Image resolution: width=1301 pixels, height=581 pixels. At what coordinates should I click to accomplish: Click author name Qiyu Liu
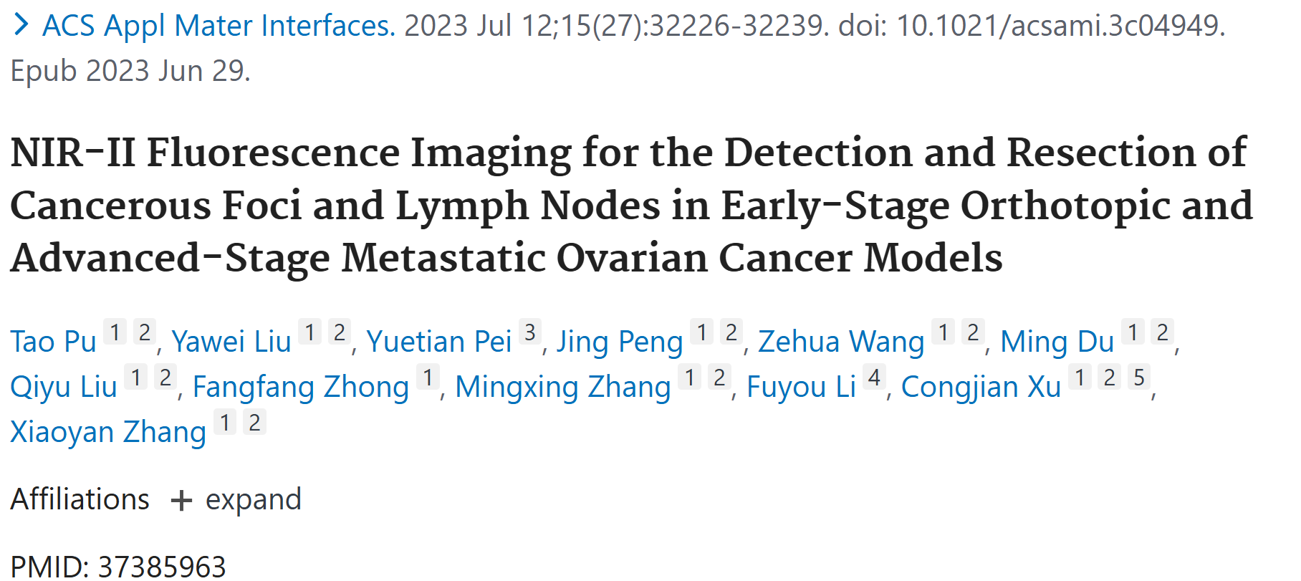click(x=64, y=387)
